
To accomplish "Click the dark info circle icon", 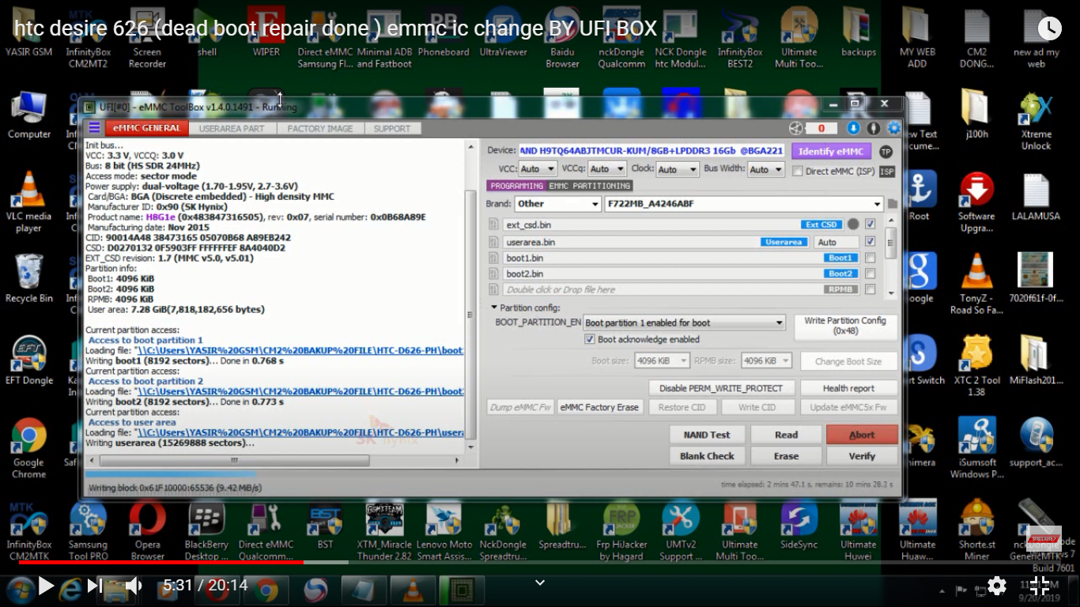I will click(x=874, y=128).
